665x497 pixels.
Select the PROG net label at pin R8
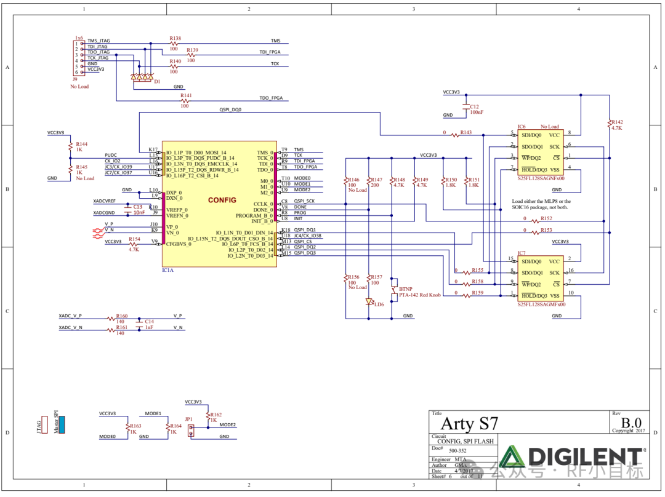point(300,213)
